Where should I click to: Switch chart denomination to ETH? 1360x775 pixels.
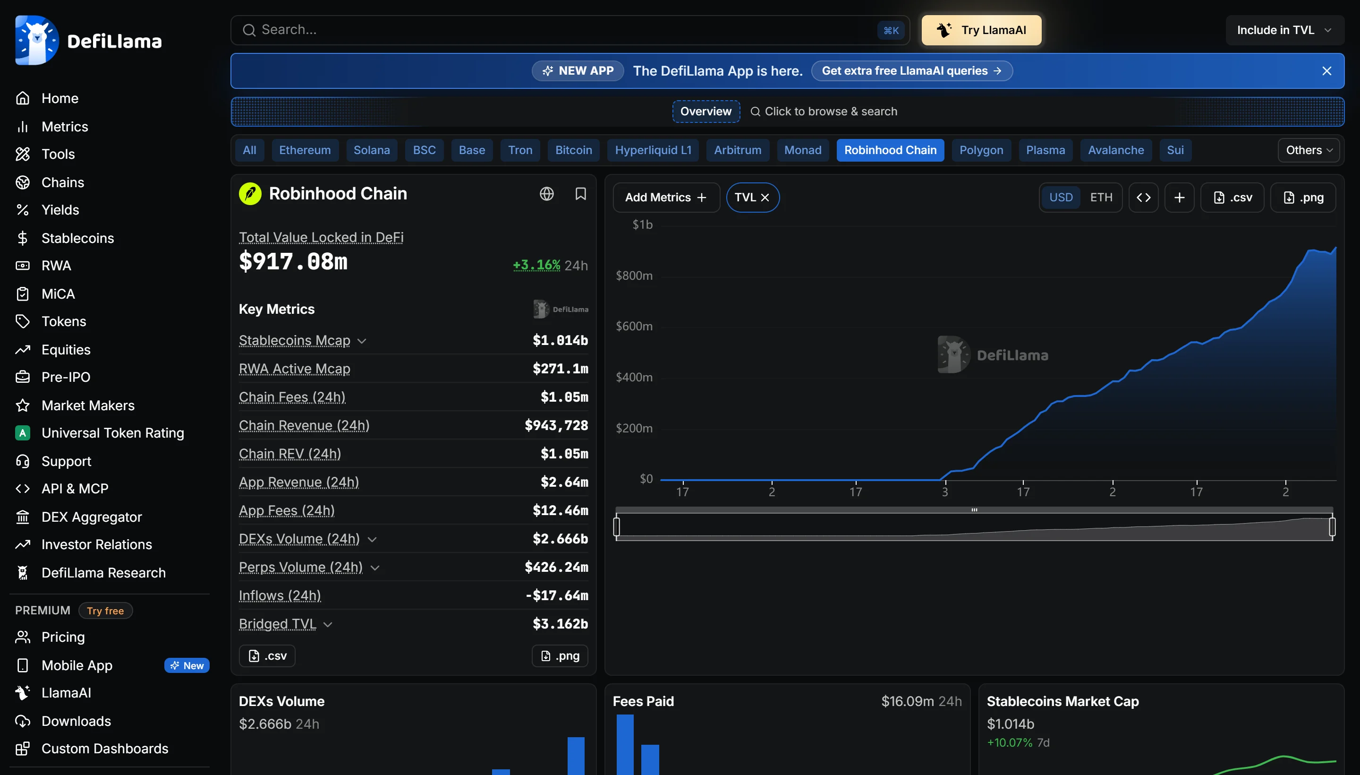tap(1101, 198)
